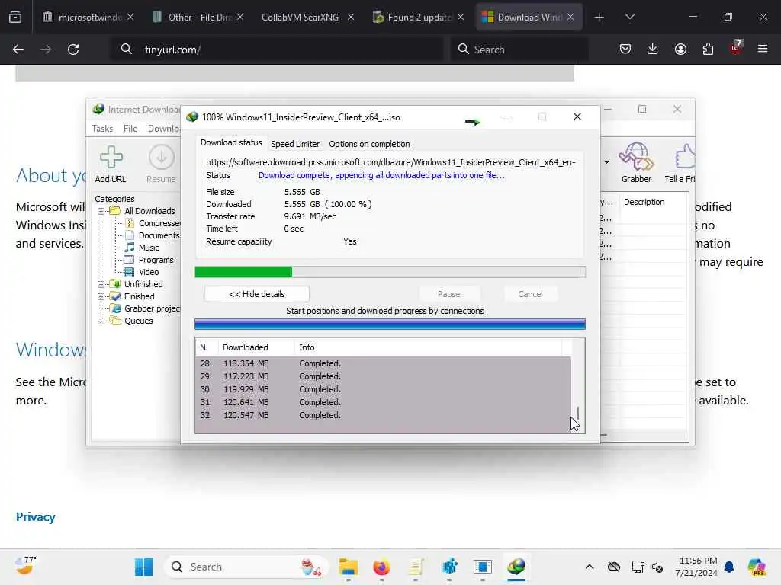Expand the Unfinished category
Viewport: 781px width, 585px height.
tap(101, 284)
